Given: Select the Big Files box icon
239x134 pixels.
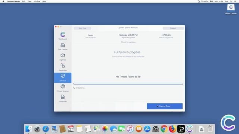Looking at the screenshot, I should coord(63,55).
